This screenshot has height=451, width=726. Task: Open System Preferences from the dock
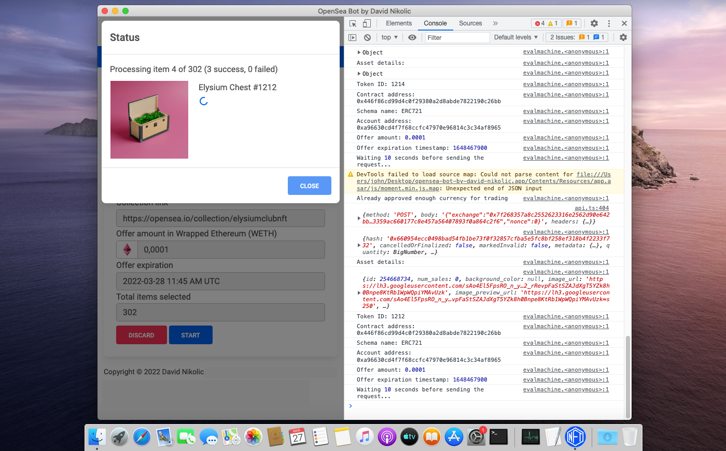point(476,437)
